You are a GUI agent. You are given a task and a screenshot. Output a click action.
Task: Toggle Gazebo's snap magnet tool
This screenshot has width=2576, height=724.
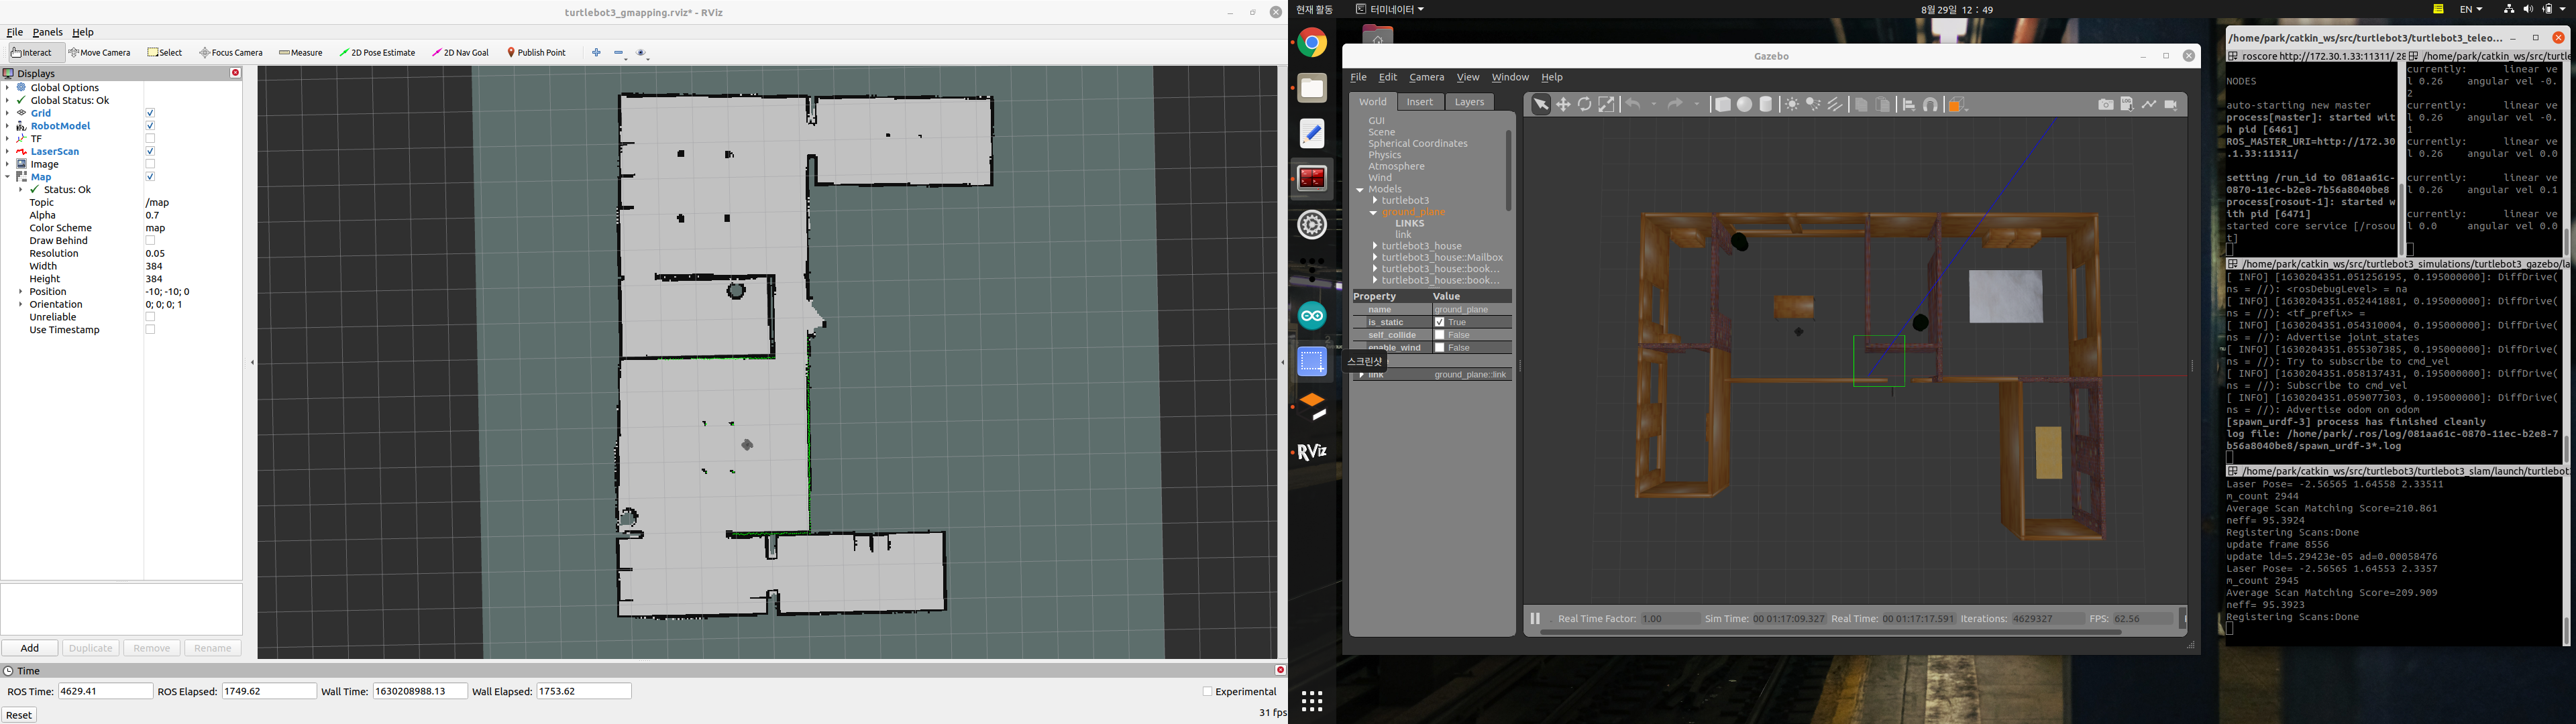[x=1931, y=105]
